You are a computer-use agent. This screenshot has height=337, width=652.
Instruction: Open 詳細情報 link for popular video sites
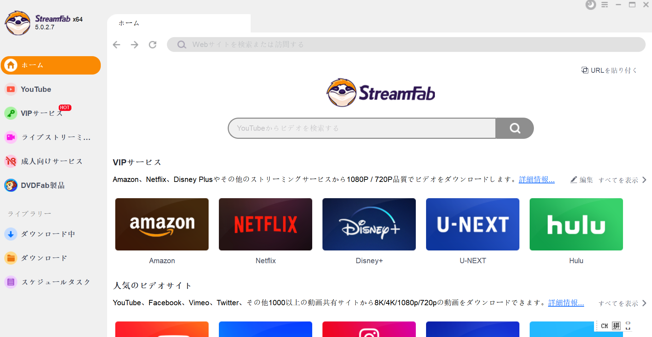click(566, 303)
